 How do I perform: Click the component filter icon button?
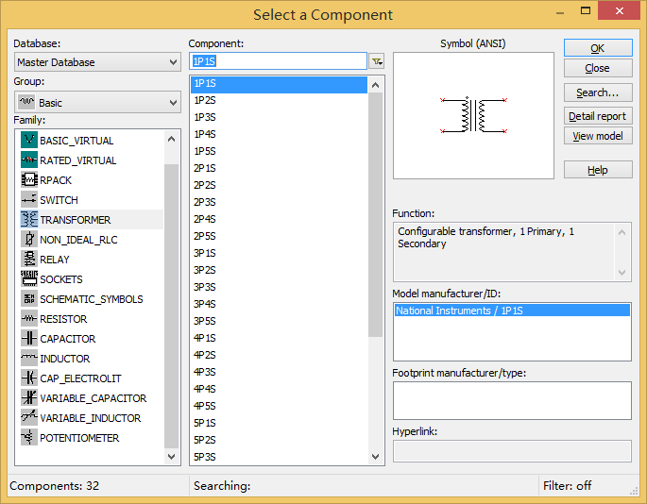pyautogui.click(x=377, y=61)
